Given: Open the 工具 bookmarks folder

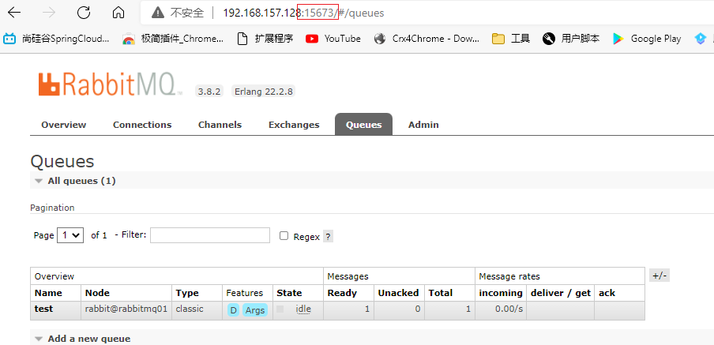Looking at the screenshot, I should coord(511,39).
